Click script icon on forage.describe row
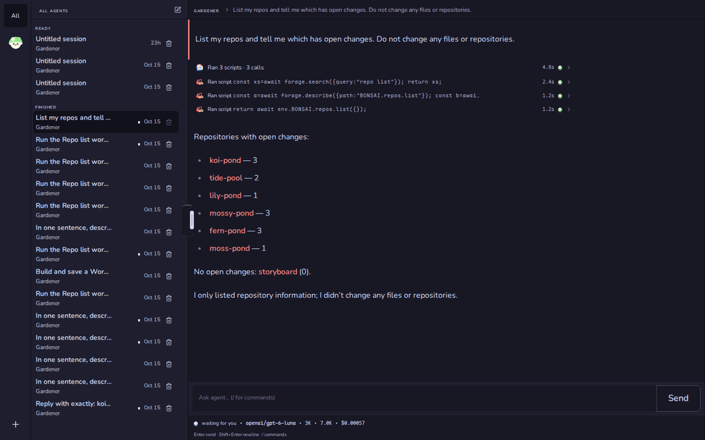 (x=199, y=96)
